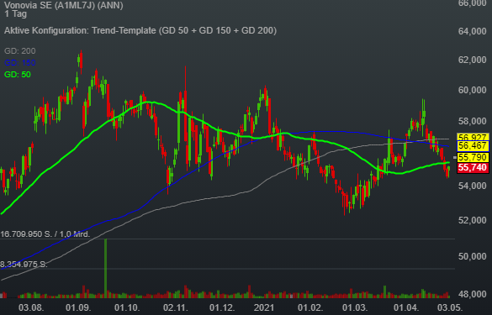Click the 16.709.950 S. / 1,0 Mrd. volume label

[45, 234]
